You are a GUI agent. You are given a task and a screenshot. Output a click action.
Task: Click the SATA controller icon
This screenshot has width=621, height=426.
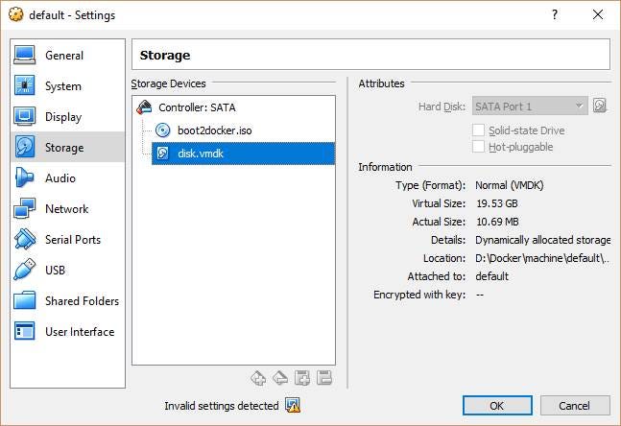(x=144, y=107)
